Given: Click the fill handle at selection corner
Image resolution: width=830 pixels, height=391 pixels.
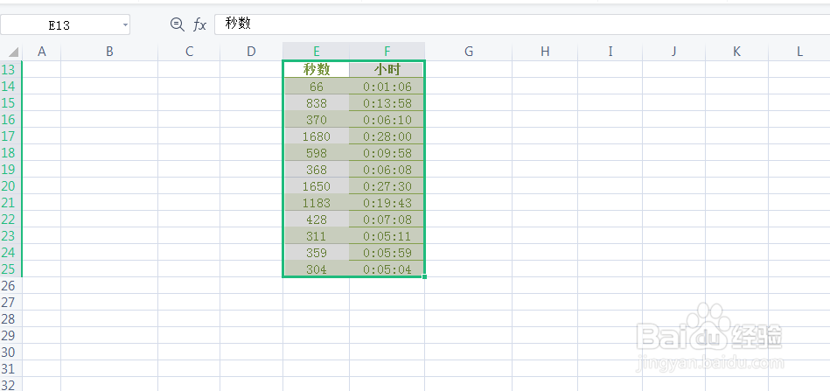Looking at the screenshot, I should pos(424,276).
